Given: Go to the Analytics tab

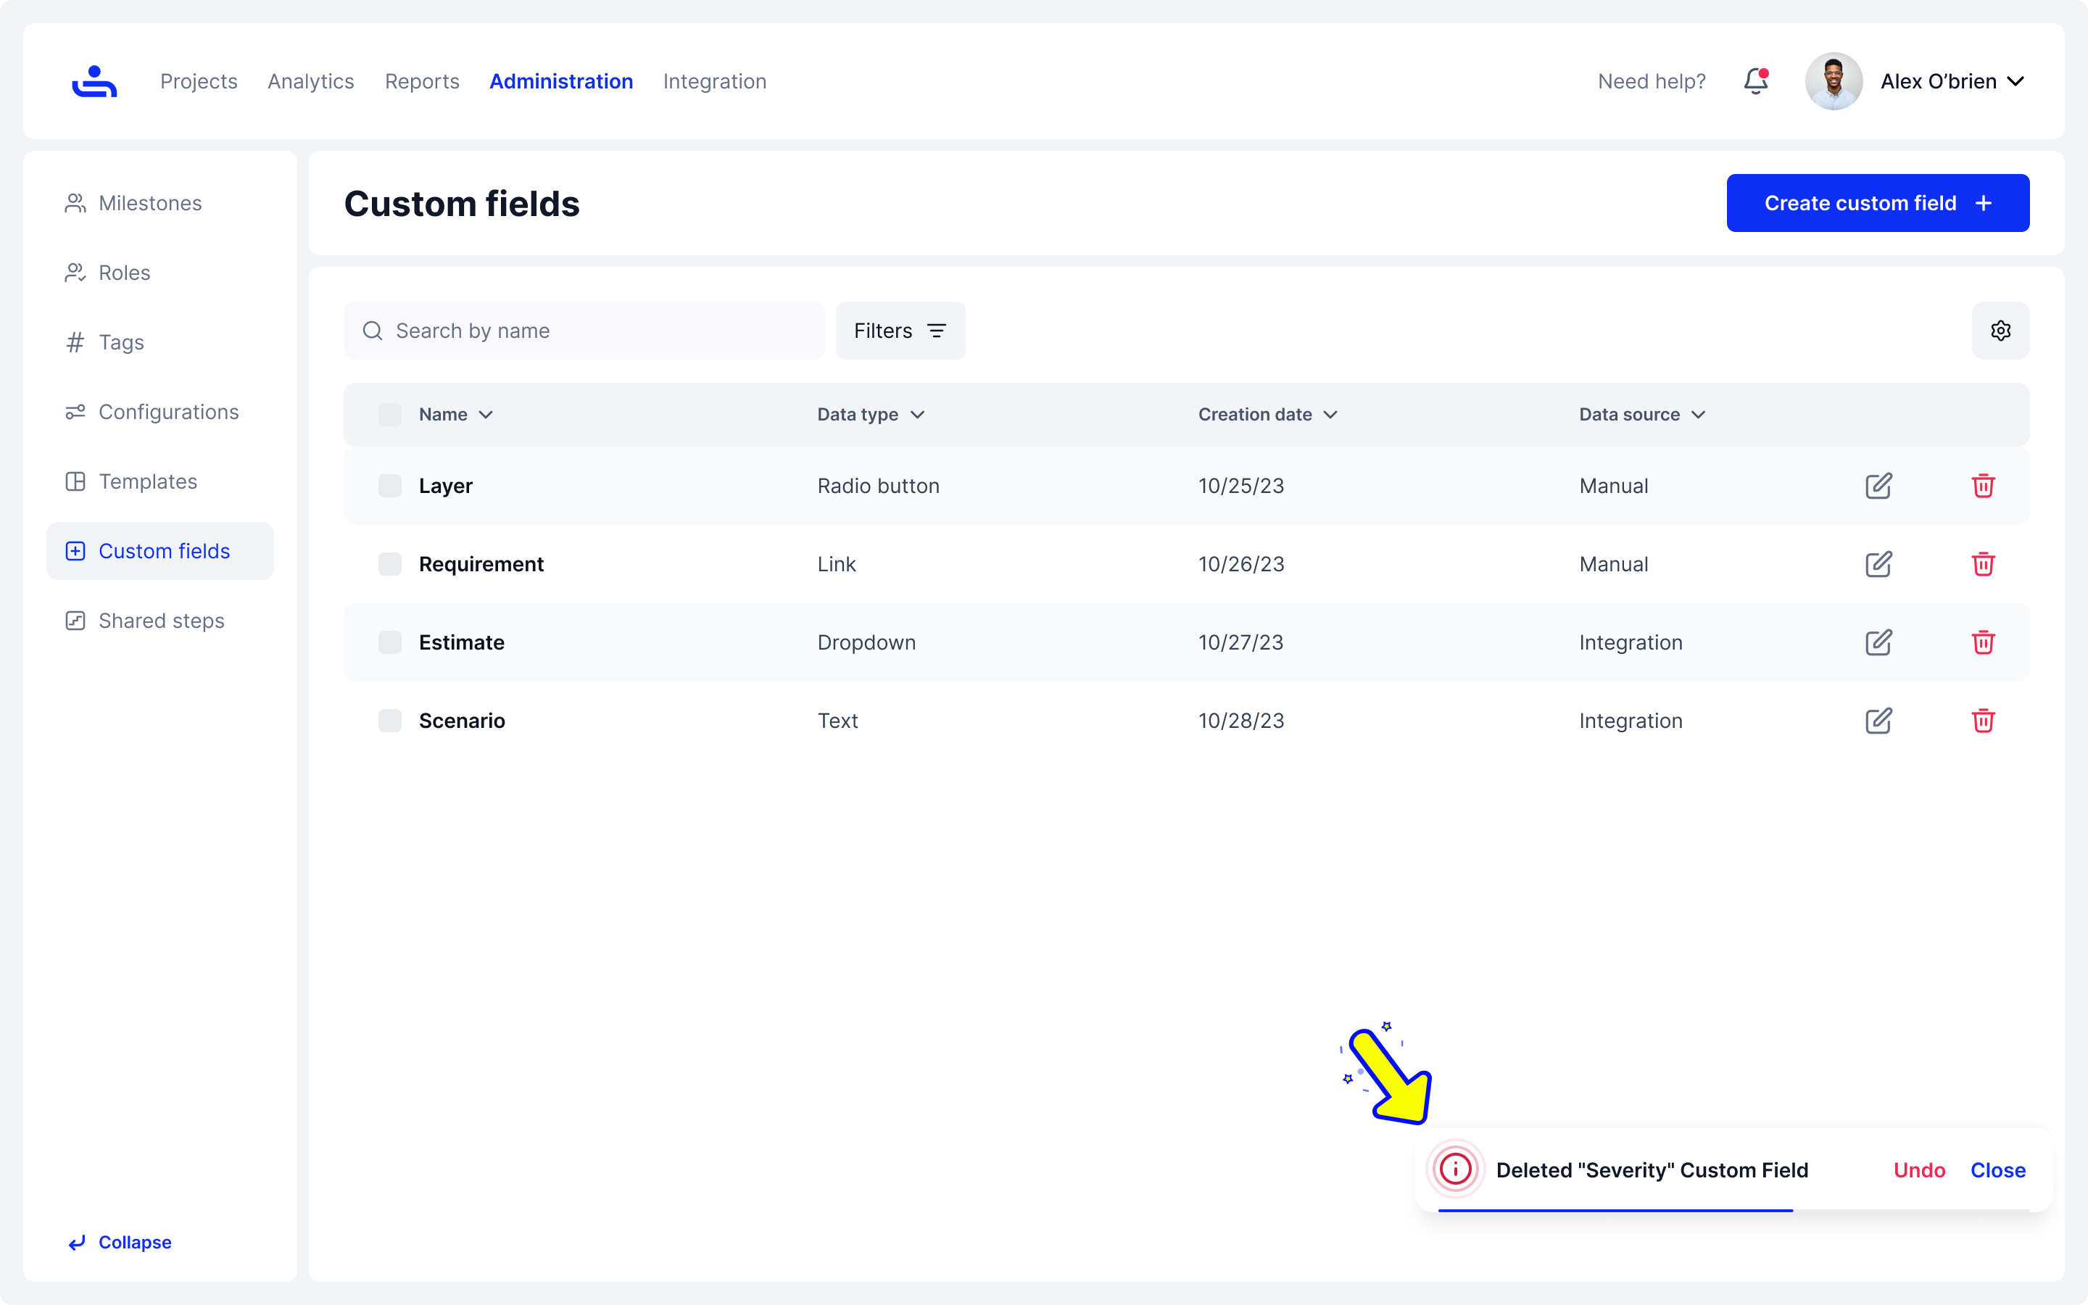Looking at the screenshot, I should (x=310, y=81).
